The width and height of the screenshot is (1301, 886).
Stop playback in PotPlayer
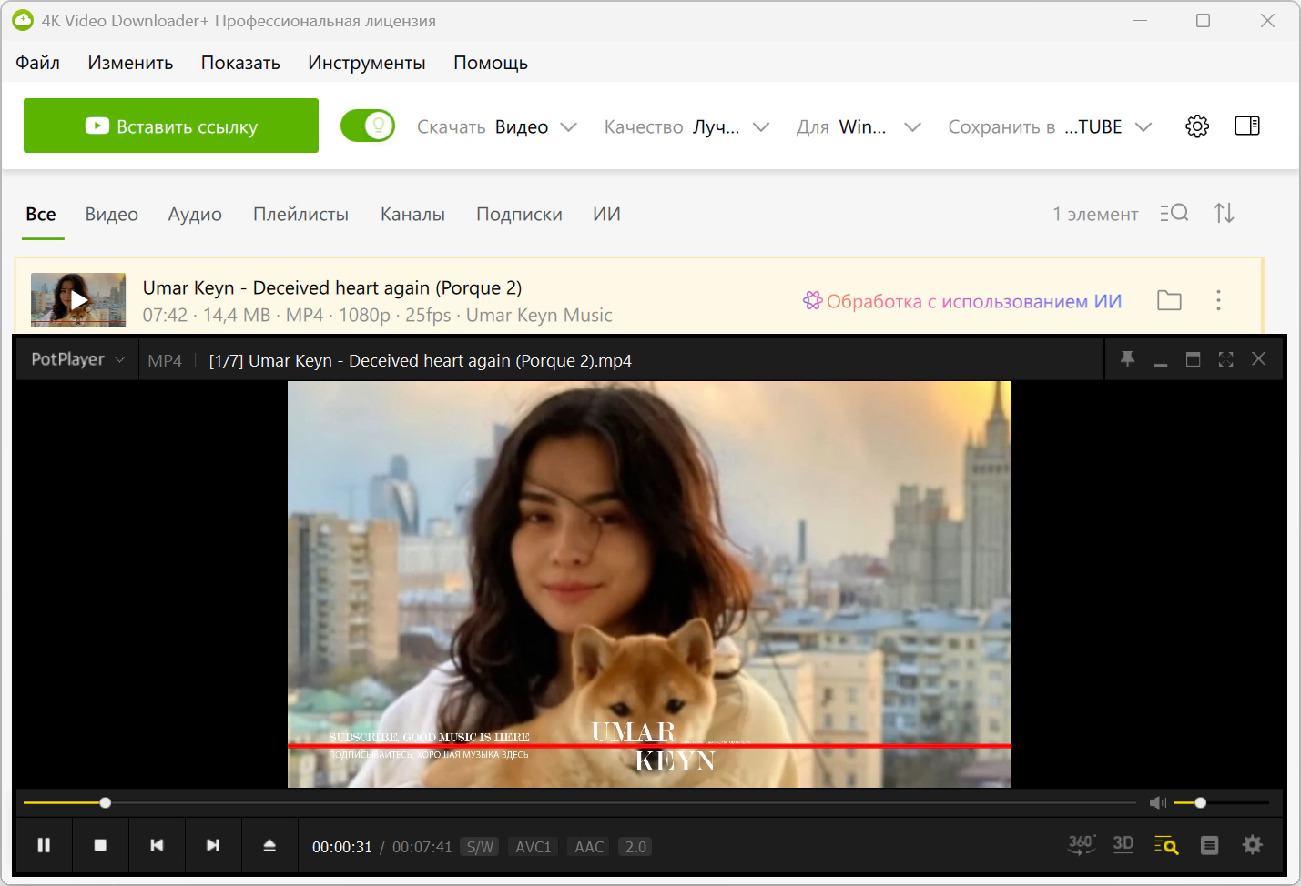[100, 845]
